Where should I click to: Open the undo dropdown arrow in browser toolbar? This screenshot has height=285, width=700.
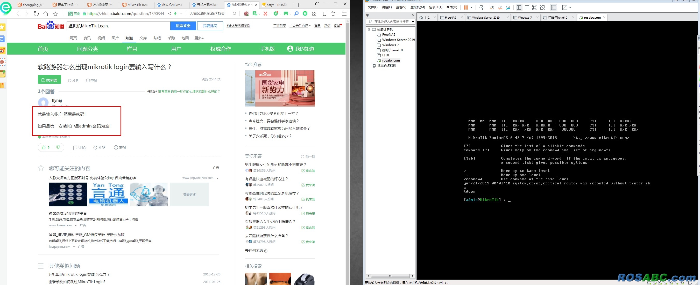338,13
